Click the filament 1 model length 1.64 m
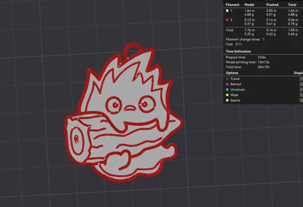This screenshot has height=207, width=303. coord(249,11)
